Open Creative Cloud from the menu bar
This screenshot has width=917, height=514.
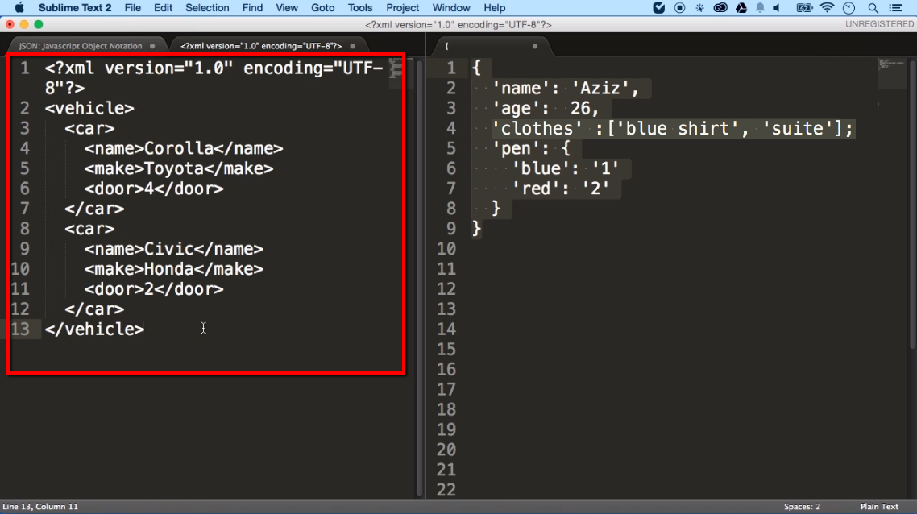coord(720,8)
